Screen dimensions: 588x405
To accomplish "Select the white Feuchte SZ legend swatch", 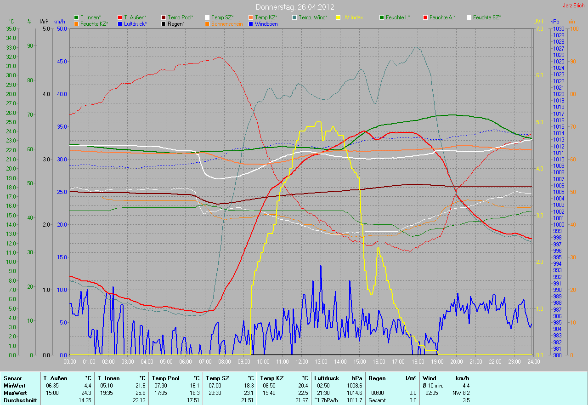I will [x=469, y=17].
